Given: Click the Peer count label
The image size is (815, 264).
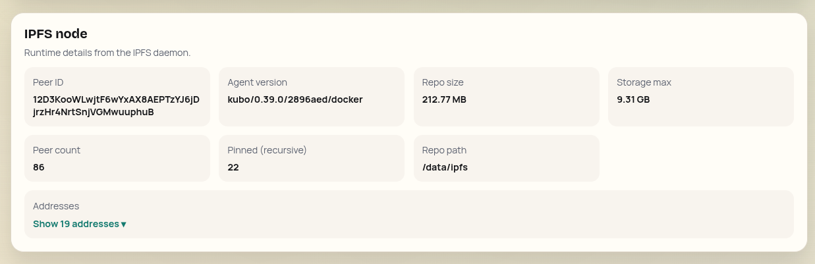Looking at the screenshot, I should [x=57, y=150].
